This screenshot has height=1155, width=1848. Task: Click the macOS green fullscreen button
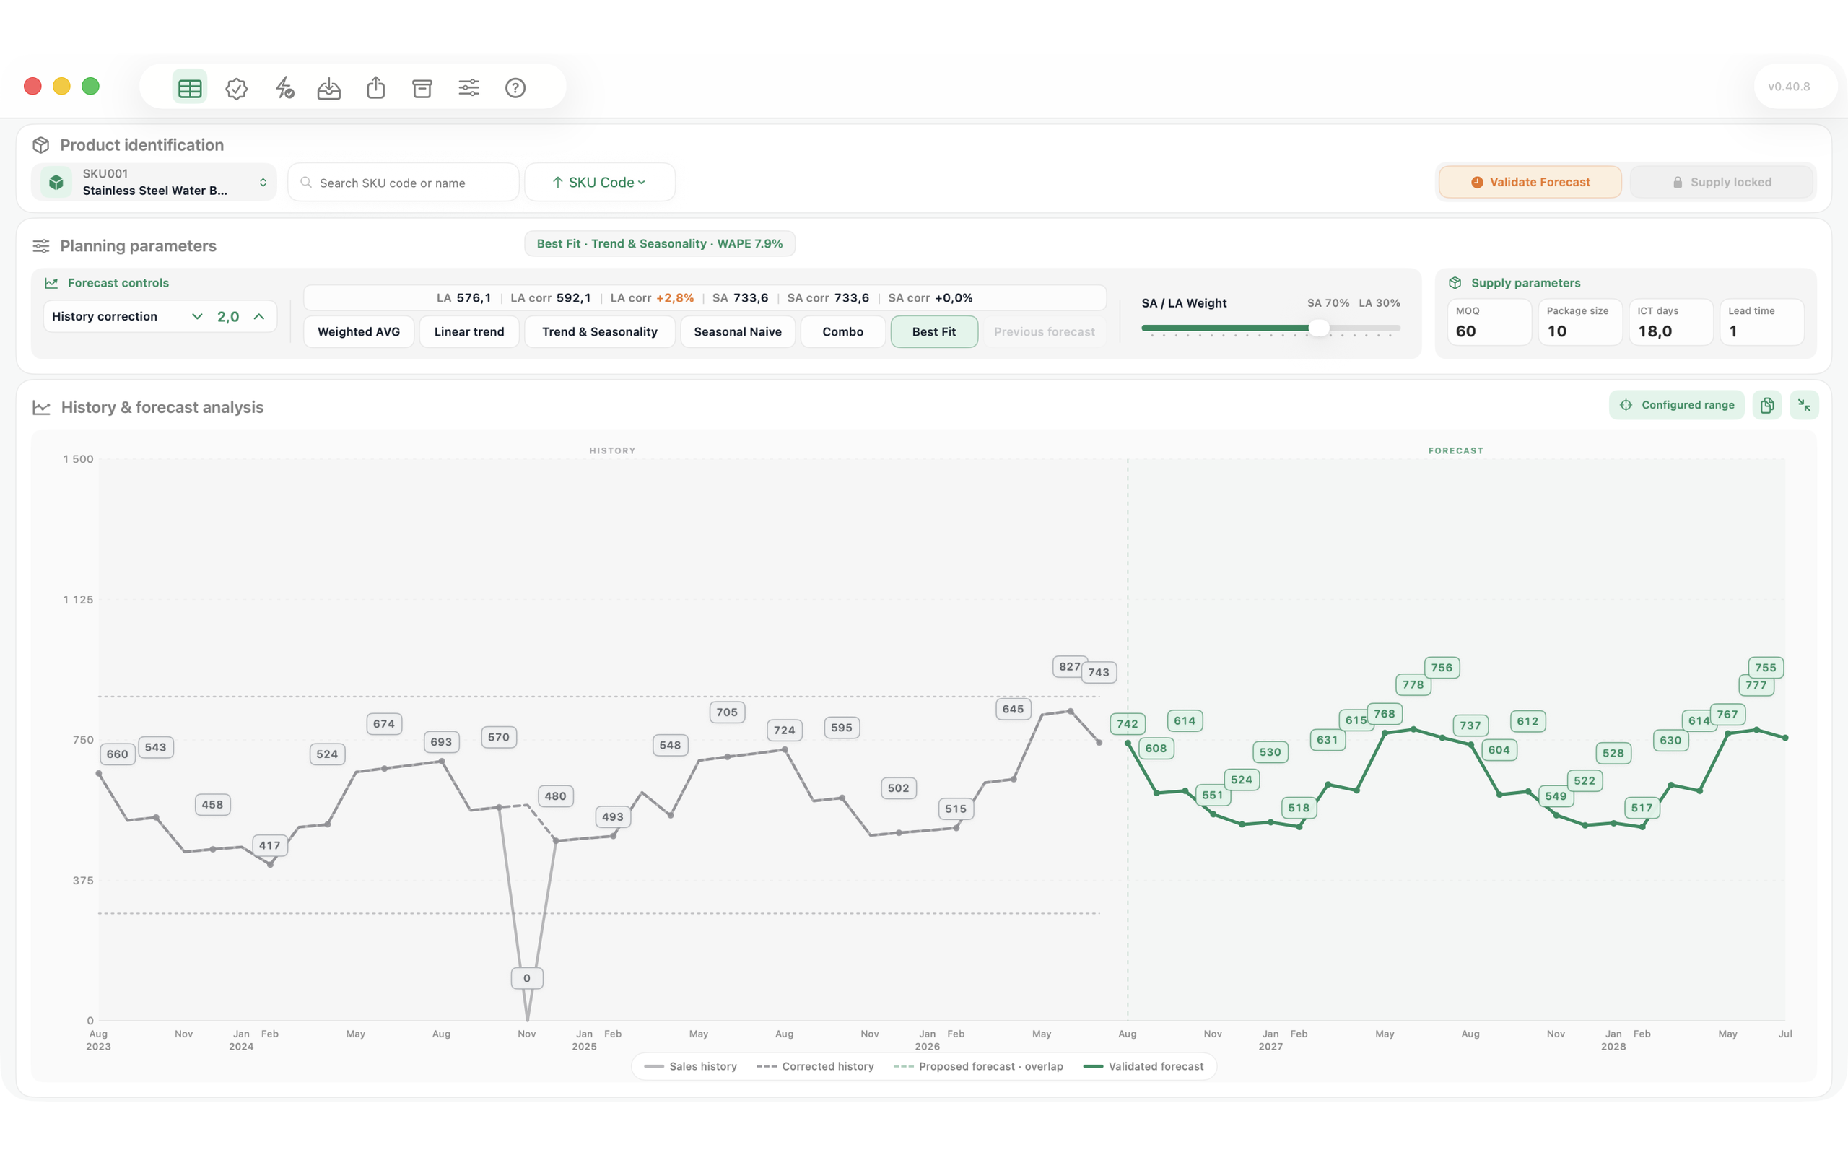[x=91, y=87]
